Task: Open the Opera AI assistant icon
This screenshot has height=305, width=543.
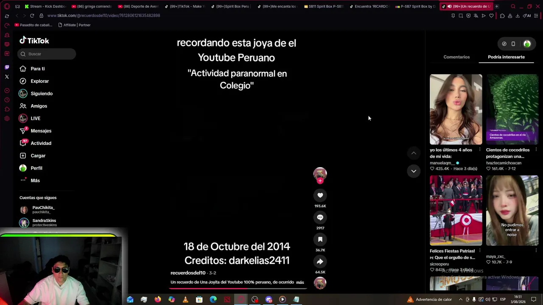Action: coord(527,16)
